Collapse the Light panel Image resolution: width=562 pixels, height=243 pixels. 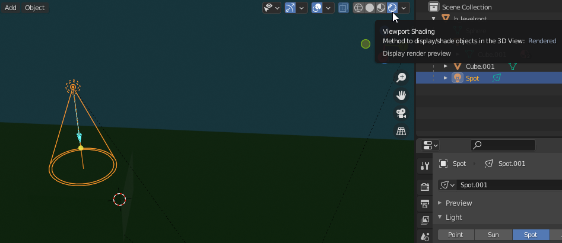[440, 218]
